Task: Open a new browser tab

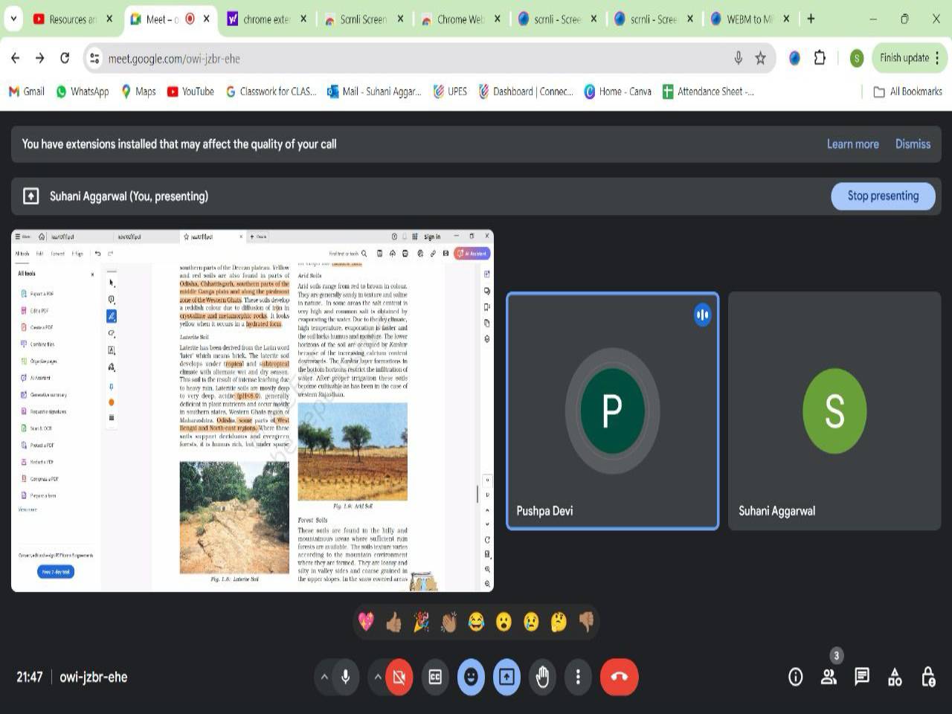Action: [811, 19]
